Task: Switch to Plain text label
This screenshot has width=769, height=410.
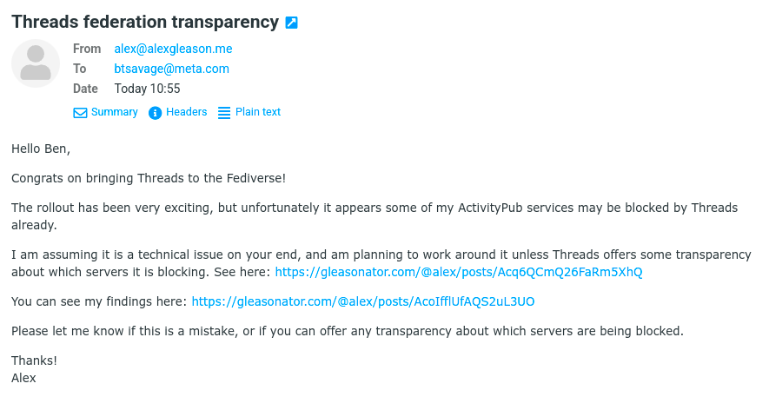Action: [258, 112]
